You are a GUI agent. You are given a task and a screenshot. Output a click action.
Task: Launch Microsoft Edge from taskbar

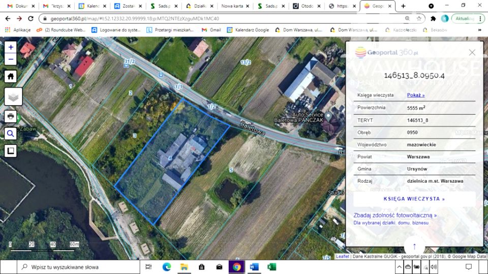tap(167, 267)
